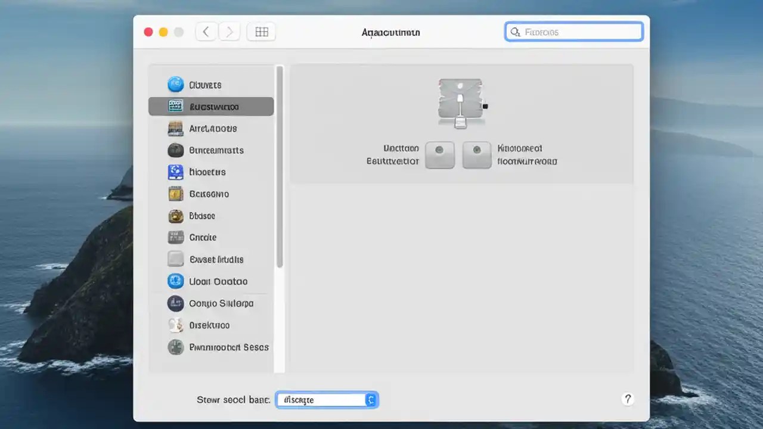Select the dark camera-style sidebar icon
Viewport: 763px width, 429px height.
point(175,150)
